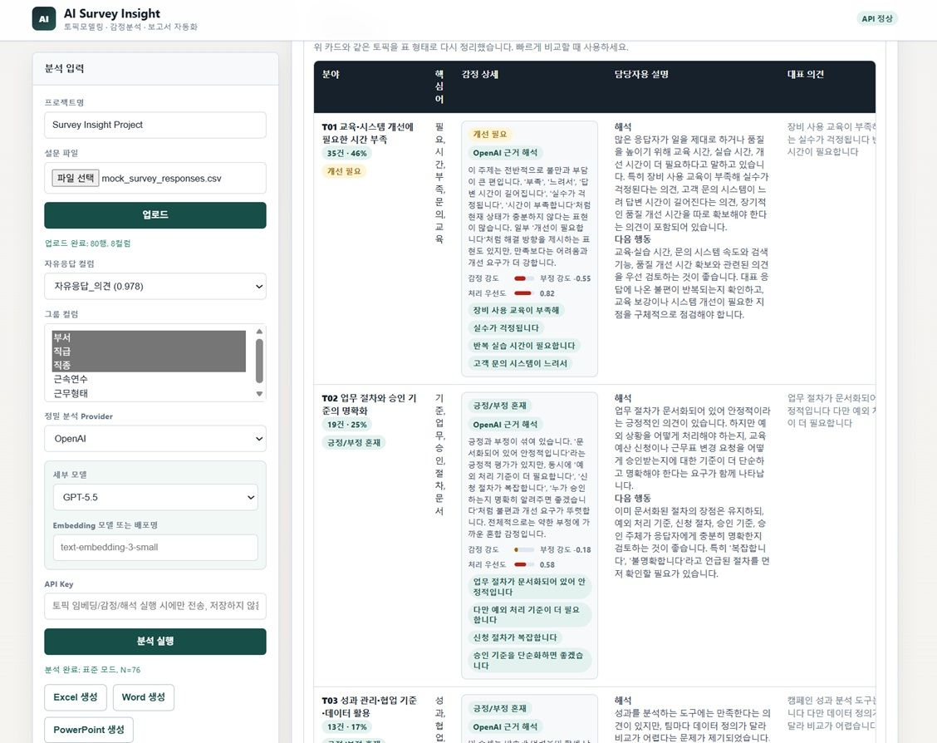Click the 담당자용 설명 column header
The height and width of the screenshot is (743, 937).
pos(641,74)
